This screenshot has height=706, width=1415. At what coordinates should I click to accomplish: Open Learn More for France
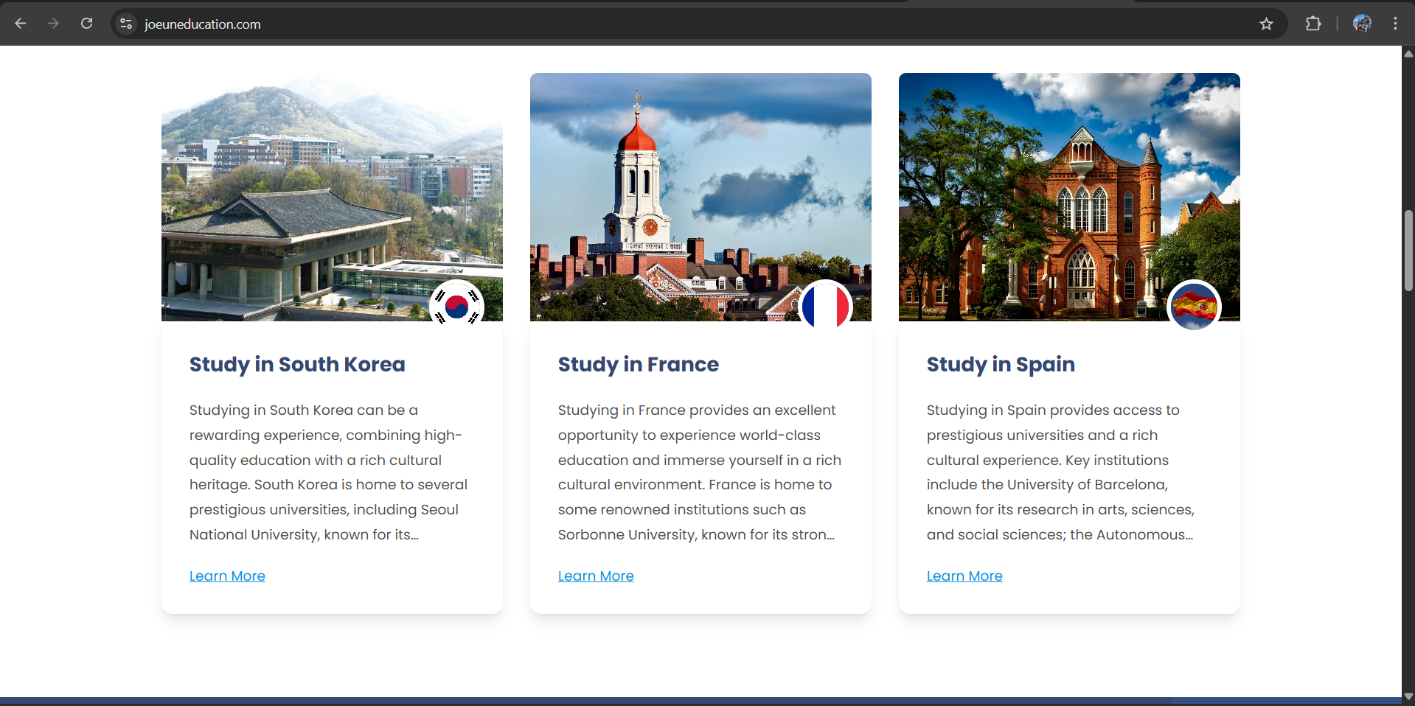[x=596, y=576]
